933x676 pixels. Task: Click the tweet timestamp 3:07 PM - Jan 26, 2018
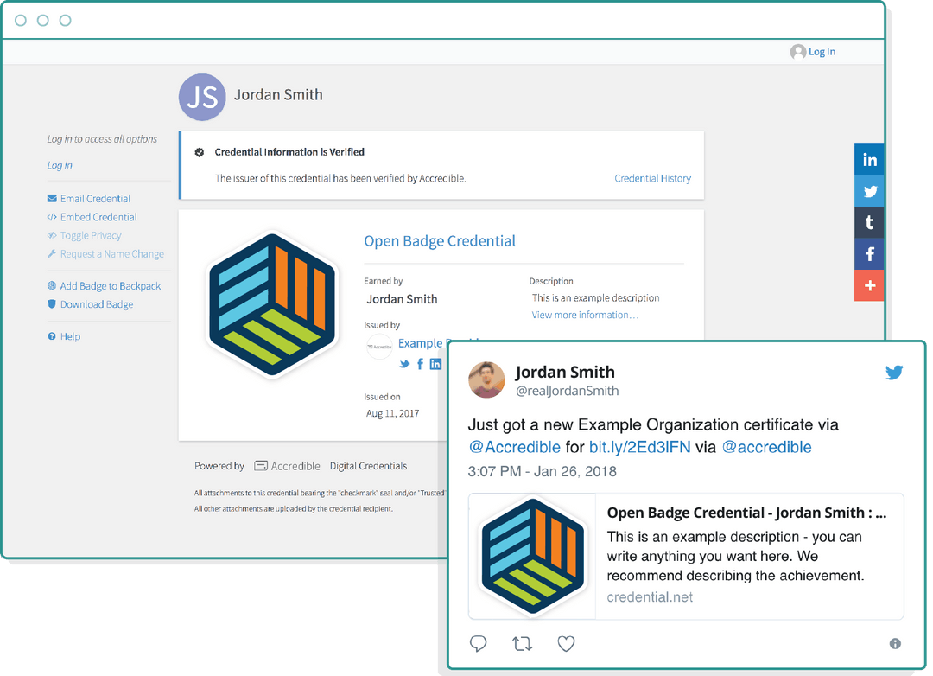(x=542, y=472)
